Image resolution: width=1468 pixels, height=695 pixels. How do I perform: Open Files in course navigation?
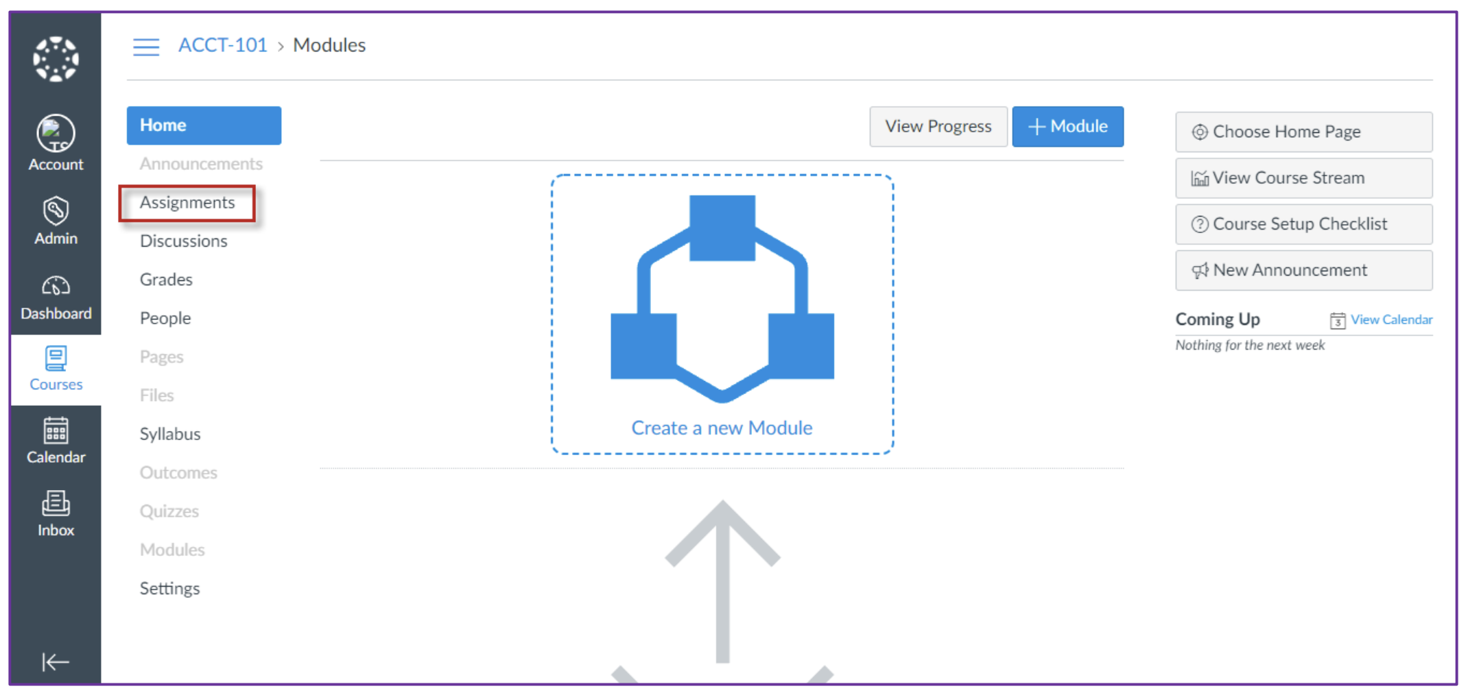tap(156, 395)
